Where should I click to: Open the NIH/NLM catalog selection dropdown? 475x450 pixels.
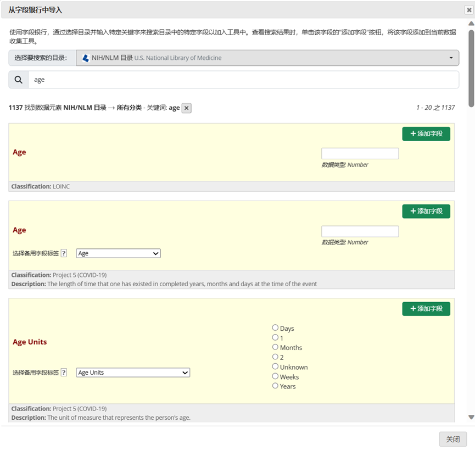[x=267, y=58]
